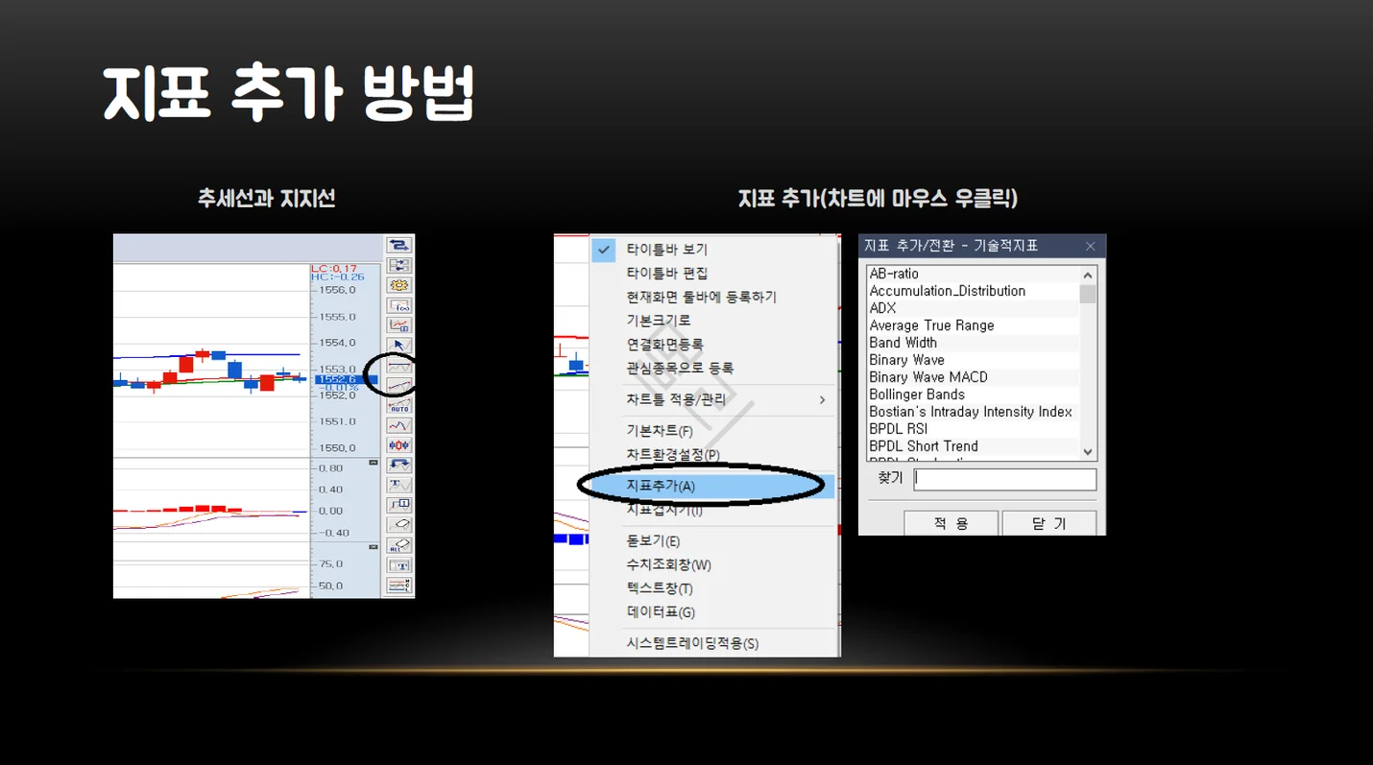Click the indicator list scroll-down arrow
This screenshot has height=765, width=1373.
1088,452
